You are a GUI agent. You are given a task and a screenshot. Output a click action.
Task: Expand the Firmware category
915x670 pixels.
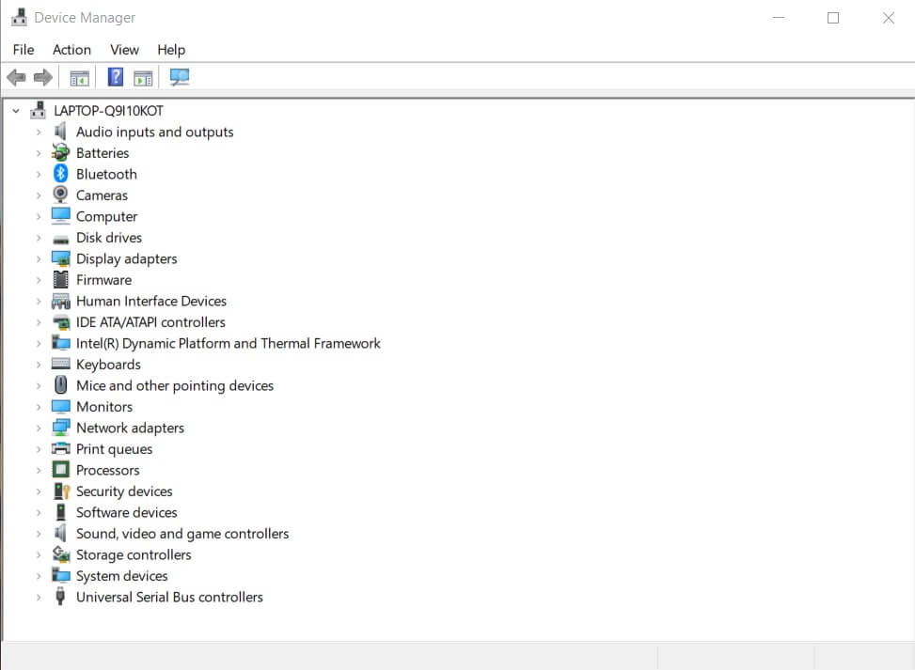coord(39,280)
